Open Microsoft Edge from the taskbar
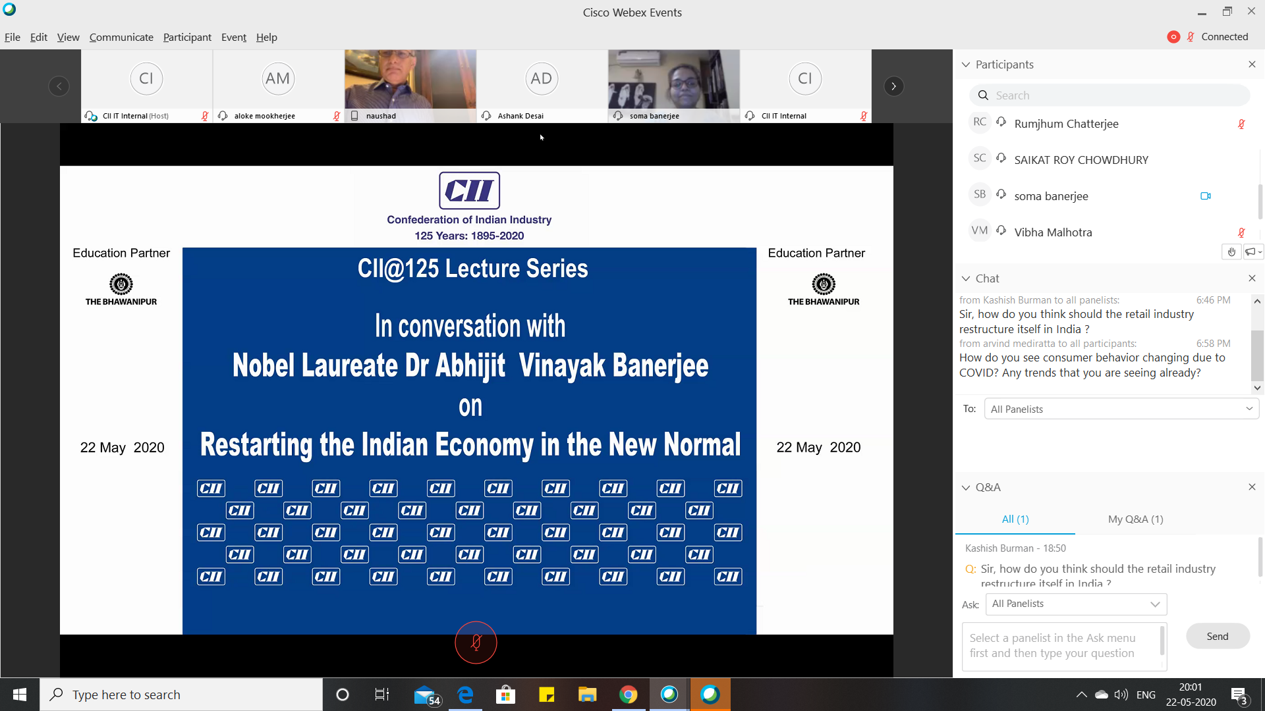Image resolution: width=1265 pixels, height=711 pixels. click(x=465, y=695)
